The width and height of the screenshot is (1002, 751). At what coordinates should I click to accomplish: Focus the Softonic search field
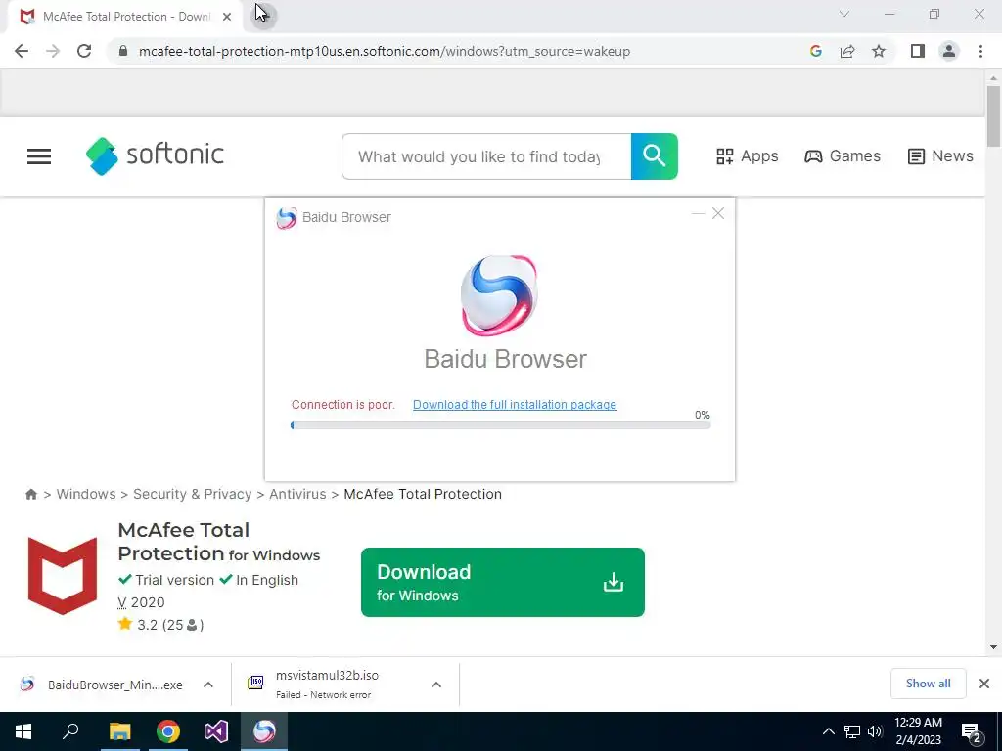coord(486,156)
